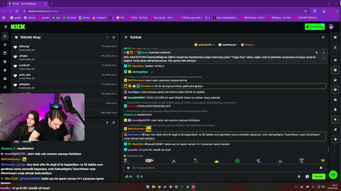Open the Discord taskbar icon
The width and height of the screenshot is (341, 191).
tap(171, 187)
